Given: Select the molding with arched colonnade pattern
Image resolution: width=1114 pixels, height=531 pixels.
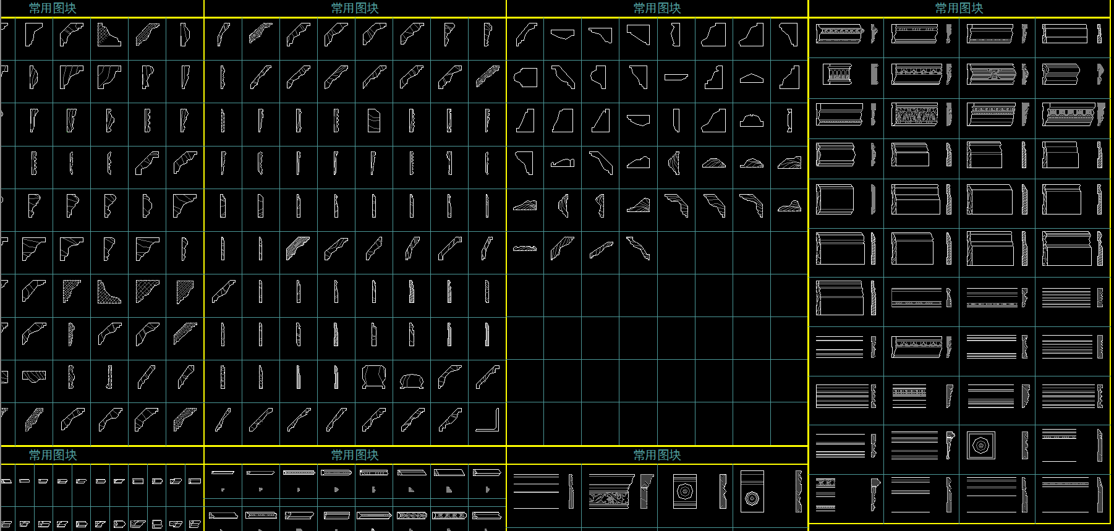Looking at the screenshot, I should pyautogui.click(x=838, y=75).
